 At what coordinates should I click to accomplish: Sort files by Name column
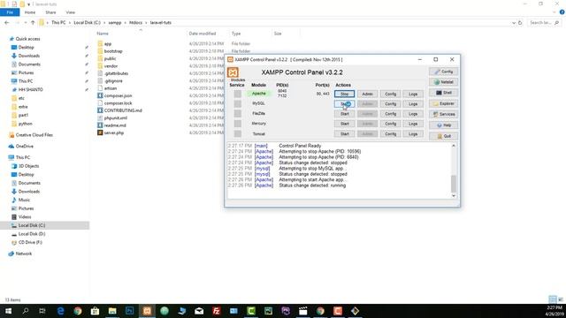click(x=103, y=34)
